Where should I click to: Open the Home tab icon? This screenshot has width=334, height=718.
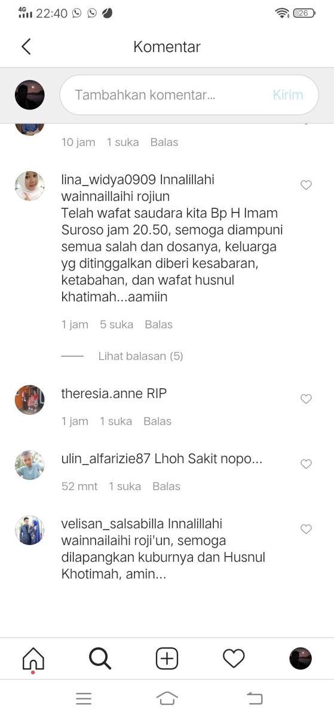tap(33, 659)
